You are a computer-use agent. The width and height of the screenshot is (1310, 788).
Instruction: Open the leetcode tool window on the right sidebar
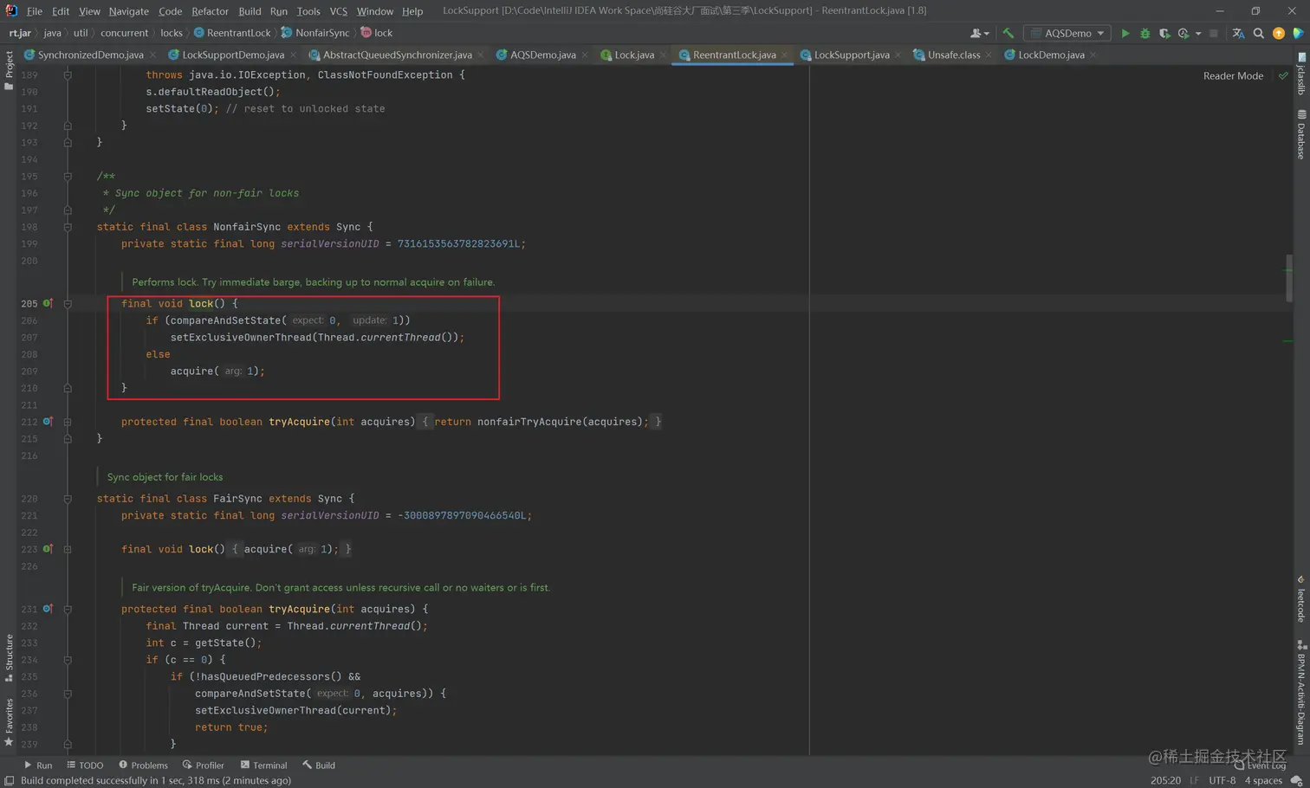[1301, 599]
